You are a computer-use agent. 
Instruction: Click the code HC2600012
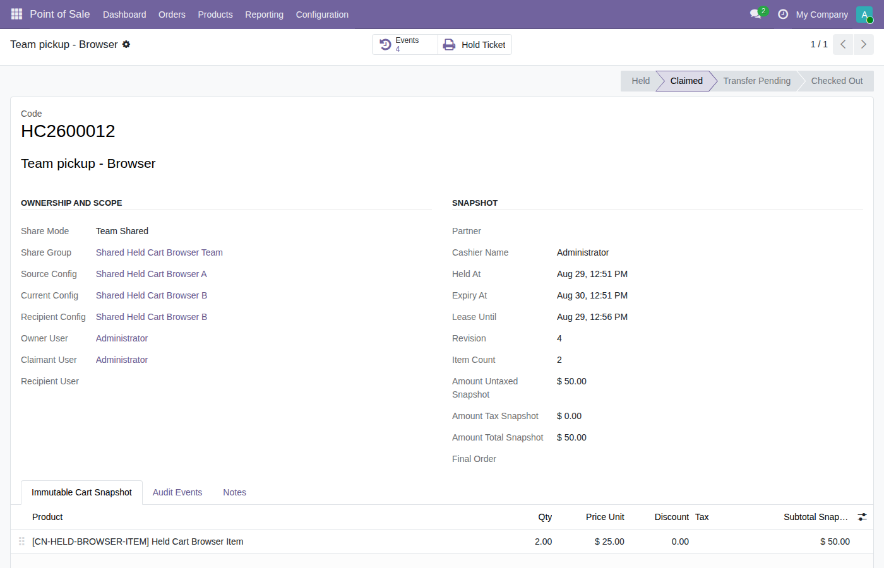tap(68, 131)
